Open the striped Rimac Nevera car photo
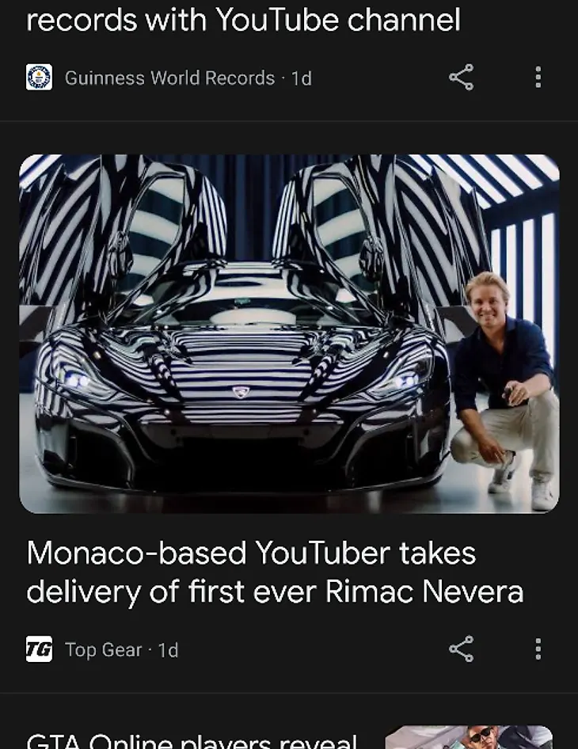578x749 pixels. tap(289, 333)
